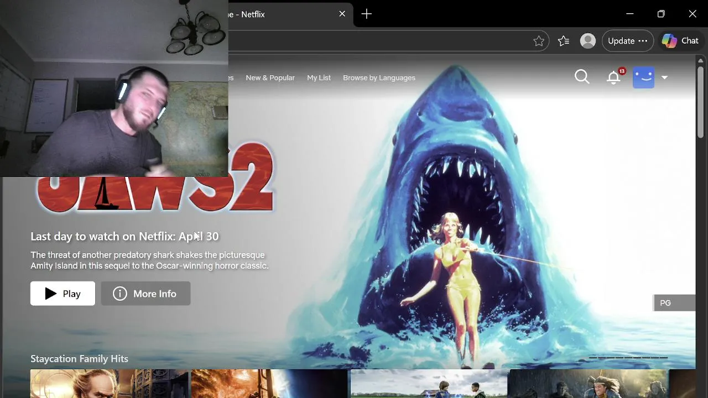The width and height of the screenshot is (708, 398).
Task: Click the scroll-up arrow on scrollbar
Action: 701,60
